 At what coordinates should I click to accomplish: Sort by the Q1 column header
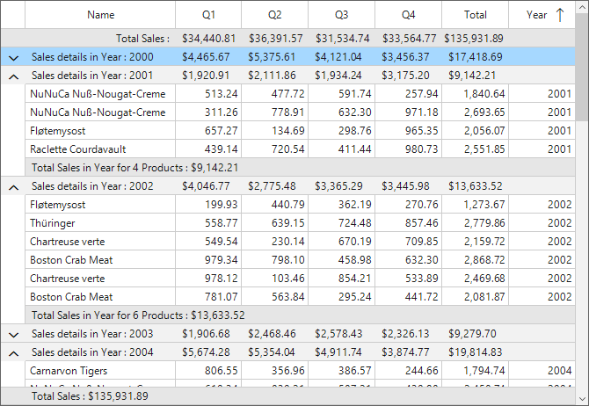pos(208,15)
